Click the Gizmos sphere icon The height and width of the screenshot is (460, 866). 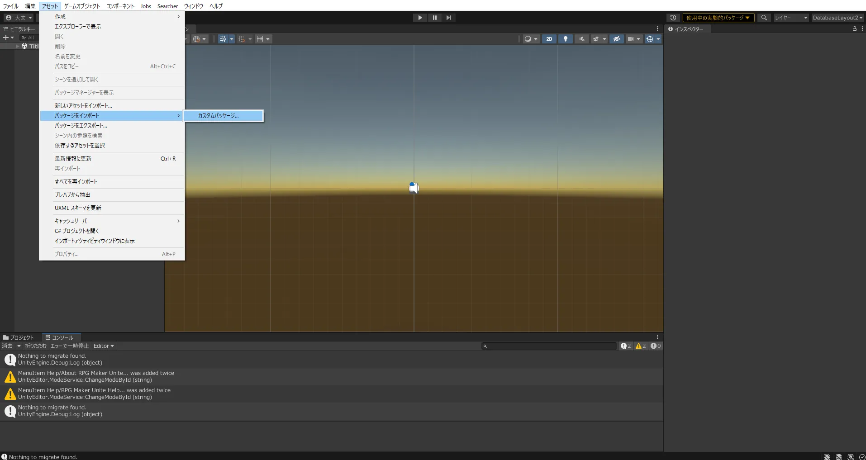coord(649,39)
